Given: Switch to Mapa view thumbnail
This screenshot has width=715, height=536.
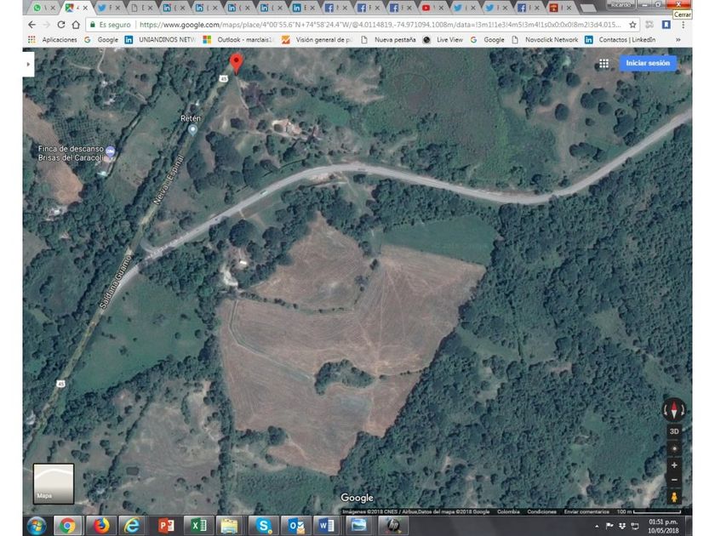Looking at the screenshot, I should point(54,483).
